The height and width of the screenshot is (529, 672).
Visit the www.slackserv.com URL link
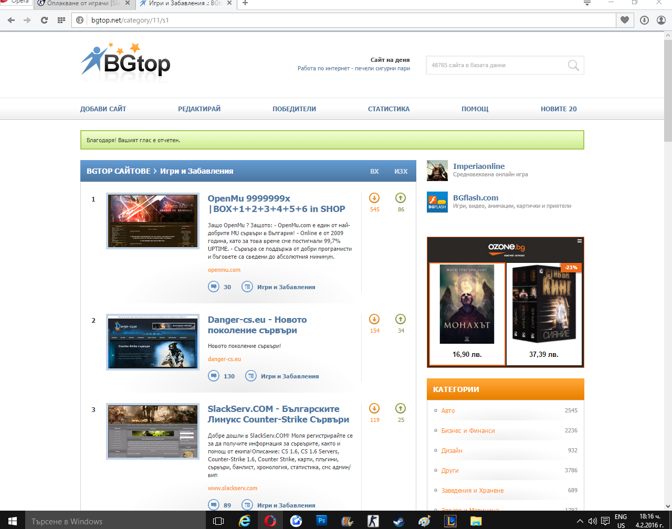(233, 488)
